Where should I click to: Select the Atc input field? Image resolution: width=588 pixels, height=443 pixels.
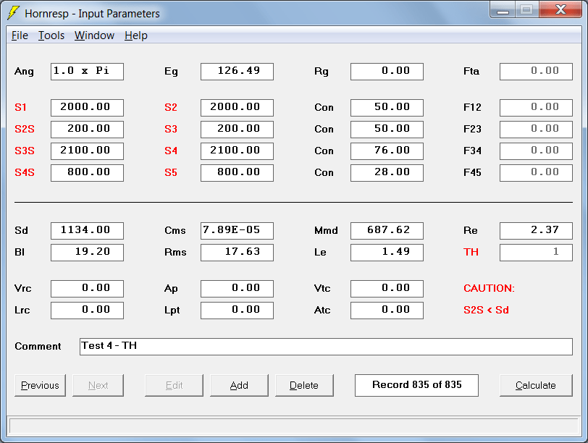tap(387, 311)
